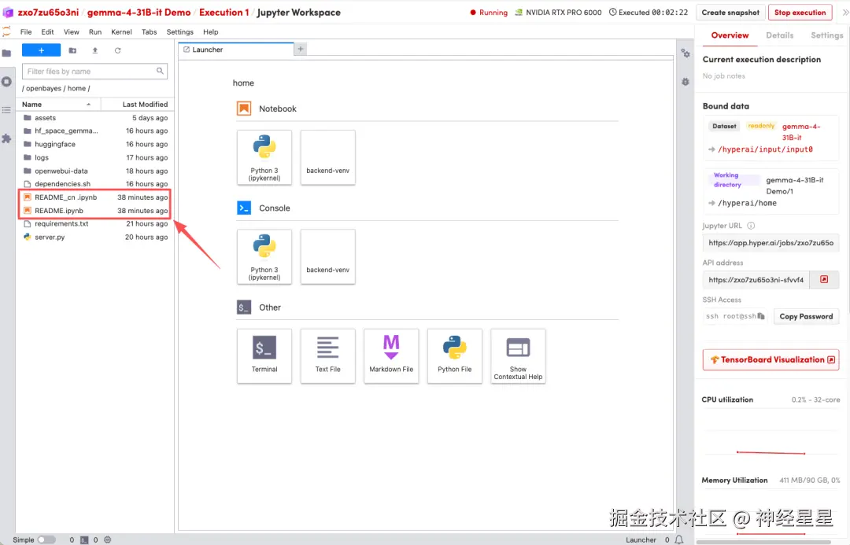
Task: Open the extension manager puzzle icon
Action: coord(6,138)
